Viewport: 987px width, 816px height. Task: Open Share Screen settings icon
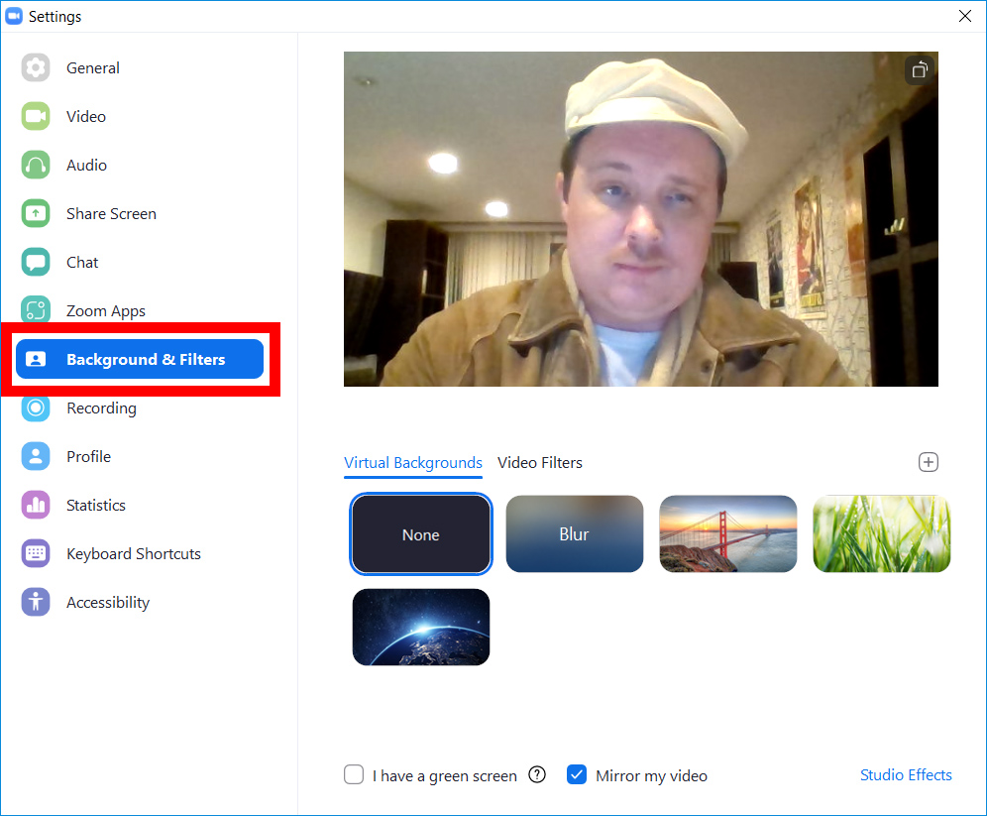(x=36, y=213)
